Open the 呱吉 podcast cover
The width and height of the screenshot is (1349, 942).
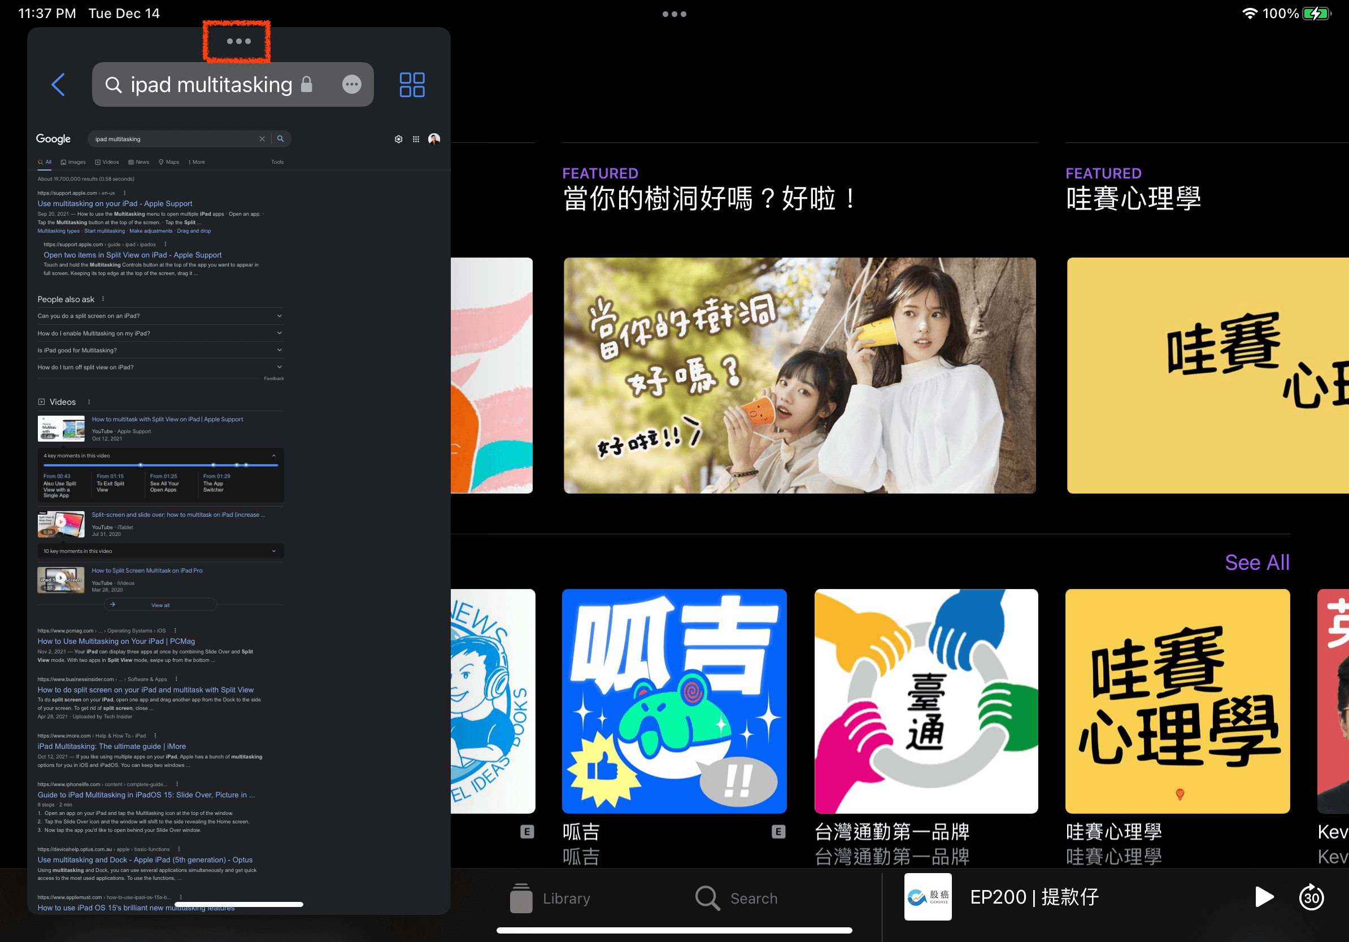pos(674,701)
